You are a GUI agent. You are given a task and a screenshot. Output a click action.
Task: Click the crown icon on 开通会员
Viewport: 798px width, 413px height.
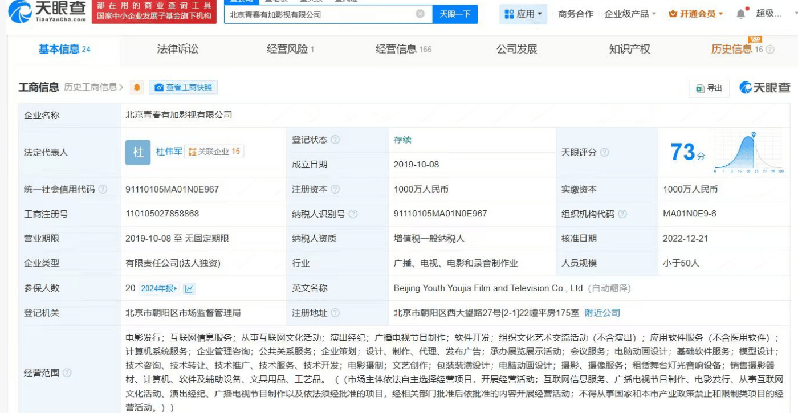point(673,14)
